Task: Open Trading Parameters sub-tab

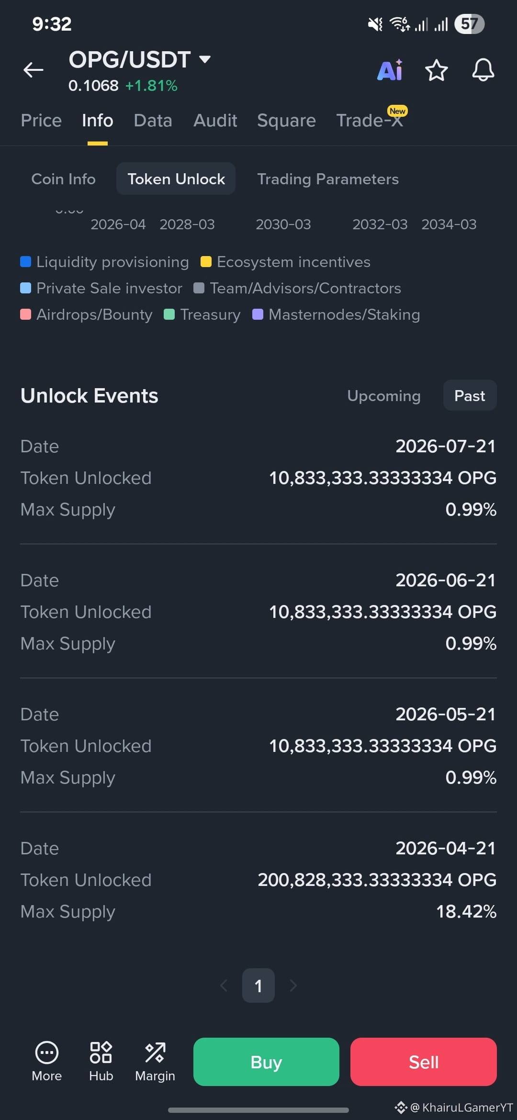Action: point(328,179)
